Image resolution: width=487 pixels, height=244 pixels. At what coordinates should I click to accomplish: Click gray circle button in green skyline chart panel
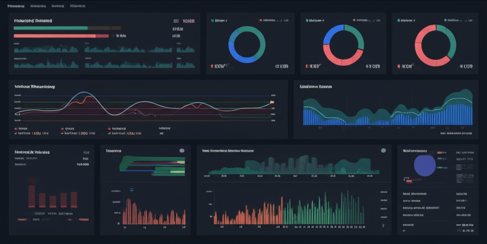383,150
